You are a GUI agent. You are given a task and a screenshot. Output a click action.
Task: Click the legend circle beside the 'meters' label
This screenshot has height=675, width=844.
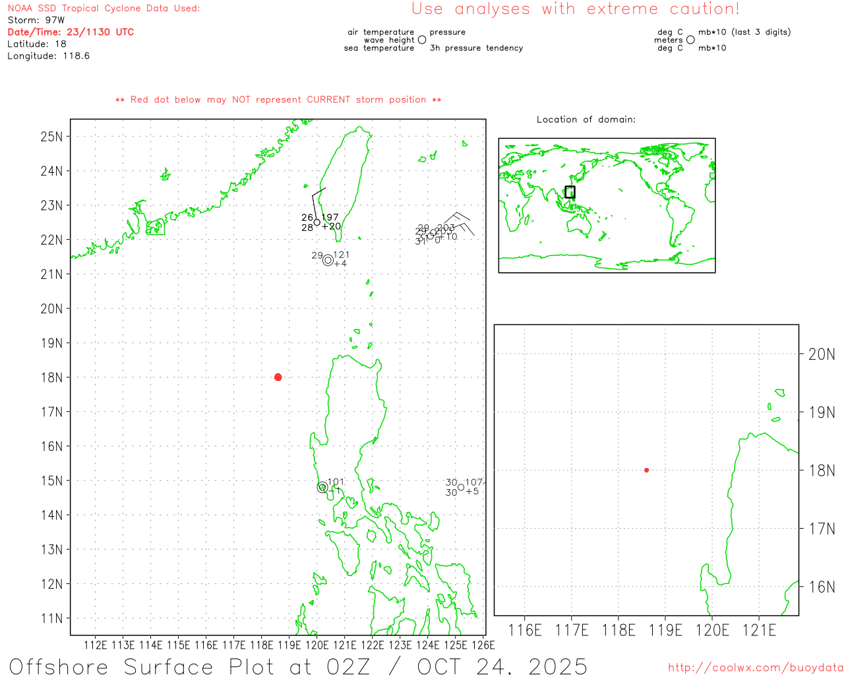point(690,40)
